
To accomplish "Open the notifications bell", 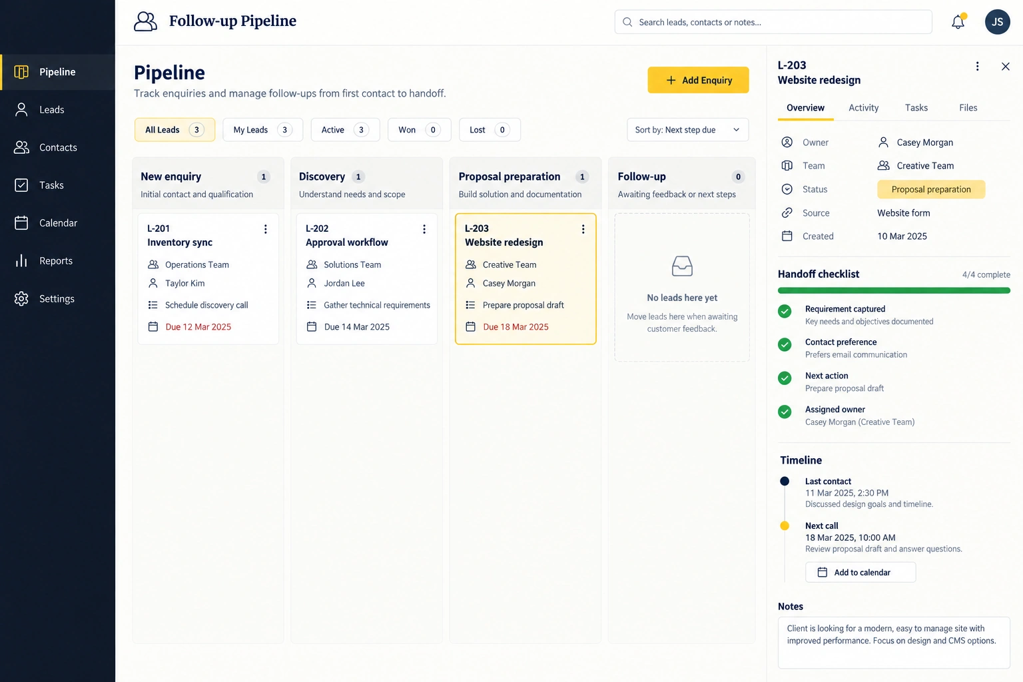I will [958, 22].
